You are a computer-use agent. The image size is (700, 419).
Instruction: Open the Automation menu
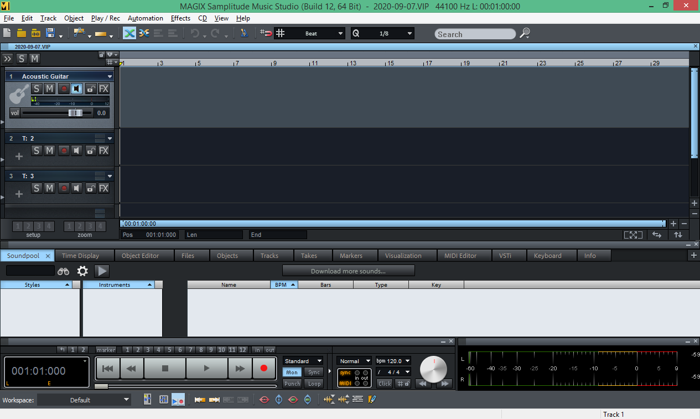145,18
